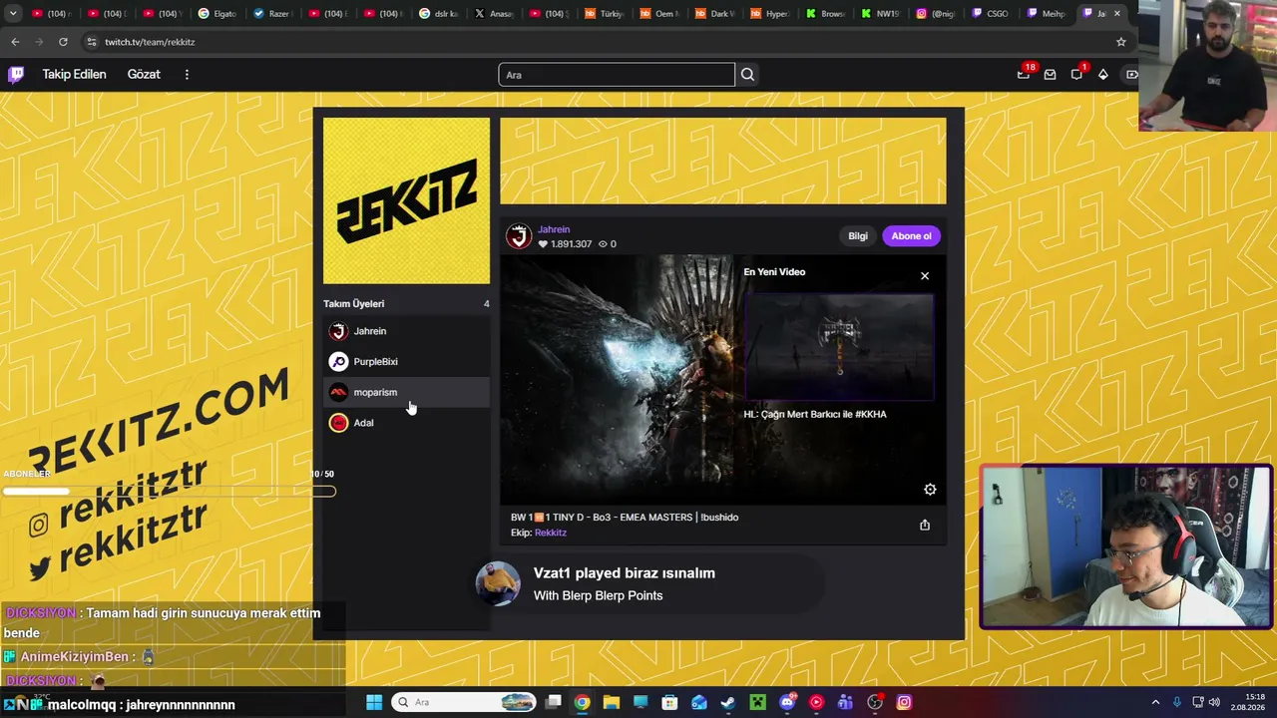The width and height of the screenshot is (1277, 718).
Task: Open Google Chrome from the taskbar
Action: [x=582, y=702]
